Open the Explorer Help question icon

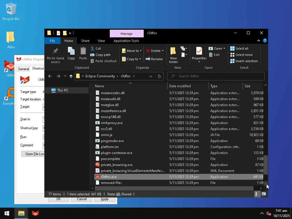tap(265, 40)
